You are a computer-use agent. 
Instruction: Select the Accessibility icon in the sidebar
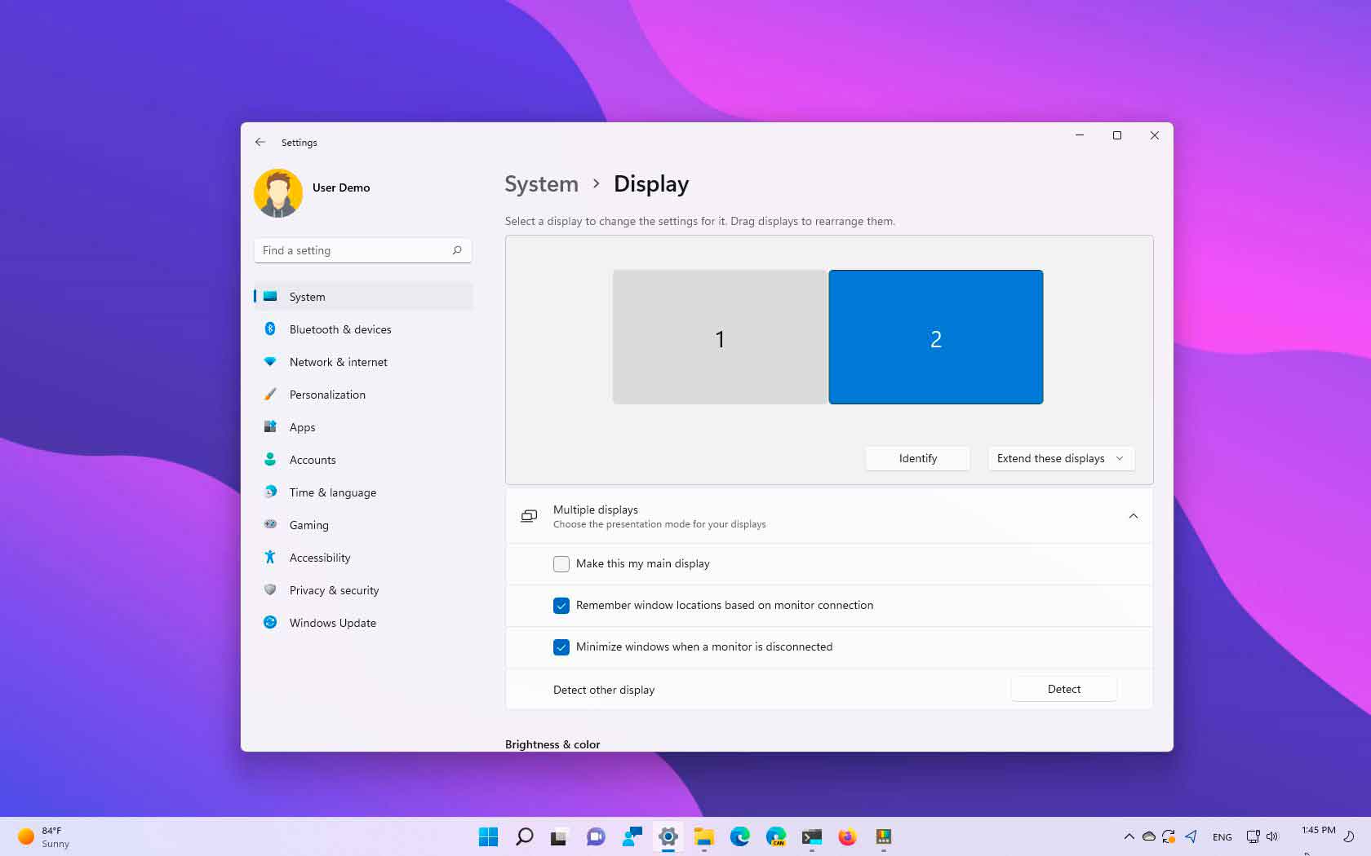[x=270, y=558]
